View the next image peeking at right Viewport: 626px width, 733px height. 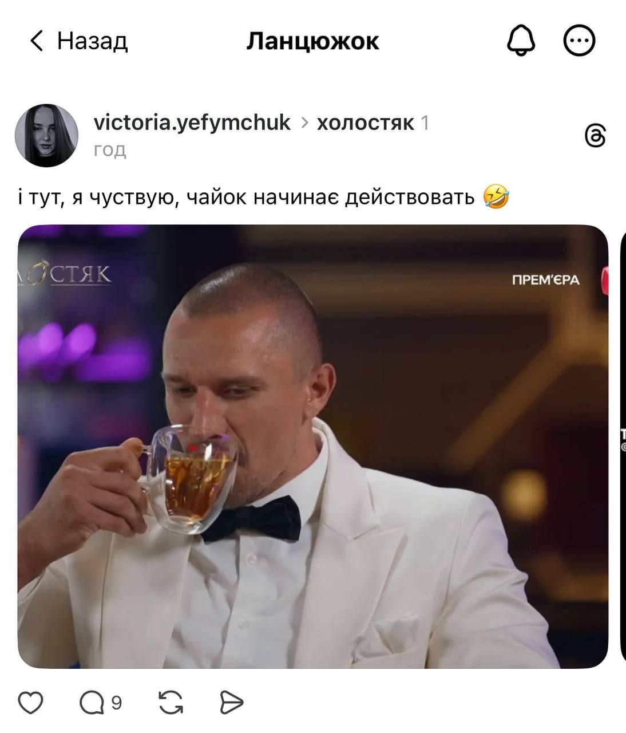point(623,446)
